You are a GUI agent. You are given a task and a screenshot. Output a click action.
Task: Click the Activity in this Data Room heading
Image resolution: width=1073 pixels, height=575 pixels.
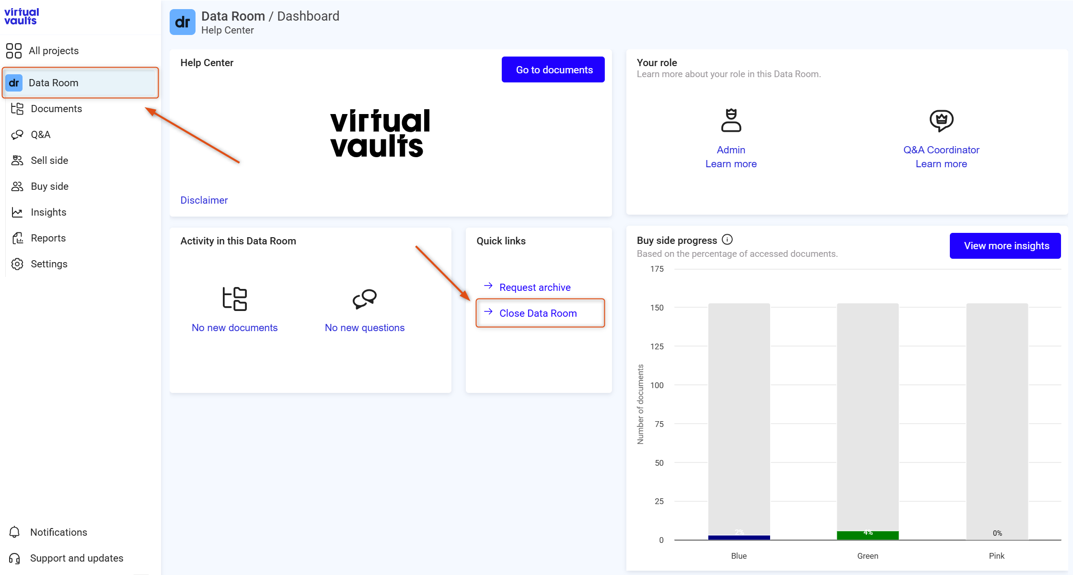click(x=238, y=241)
